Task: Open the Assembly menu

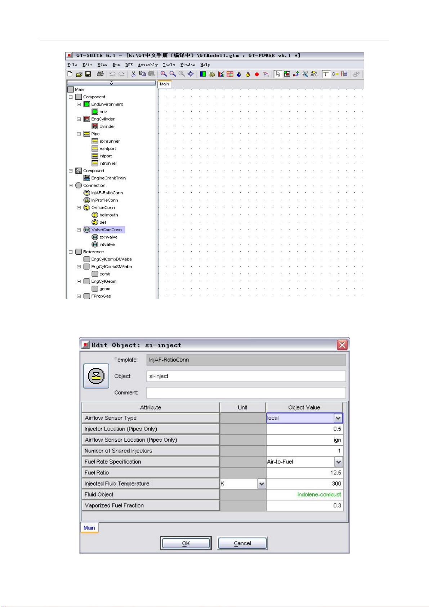Action: (x=148, y=65)
